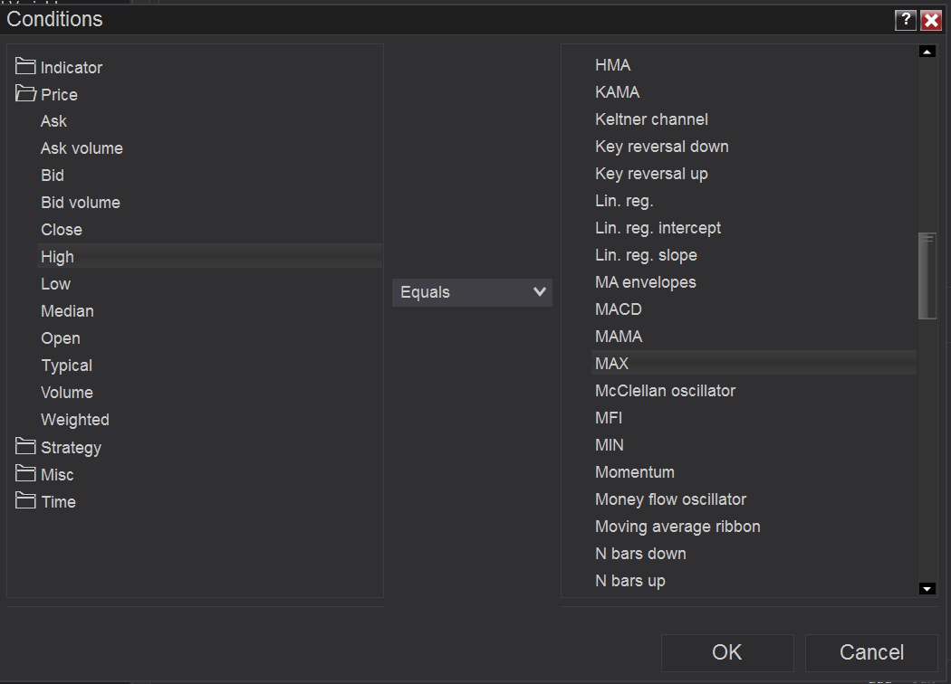Open the Misc folder icon

25,474
